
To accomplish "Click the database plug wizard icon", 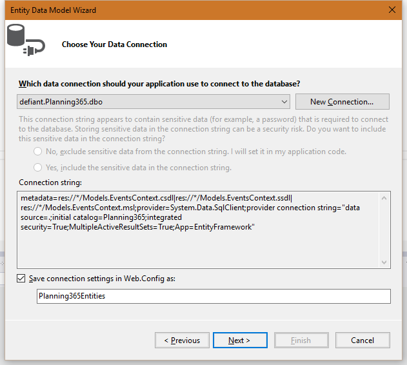I will [x=26, y=41].
